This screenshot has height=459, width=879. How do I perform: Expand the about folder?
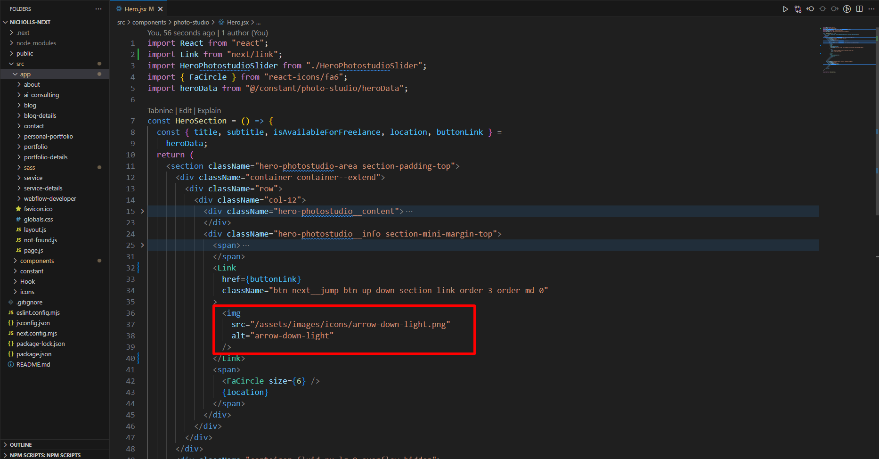click(32, 84)
